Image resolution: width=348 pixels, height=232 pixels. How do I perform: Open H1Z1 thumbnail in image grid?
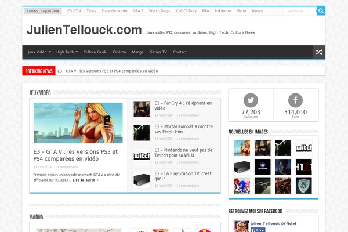(303, 167)
